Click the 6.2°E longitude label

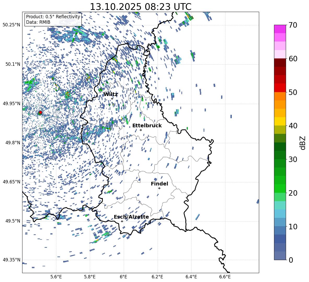pos(157,277)
